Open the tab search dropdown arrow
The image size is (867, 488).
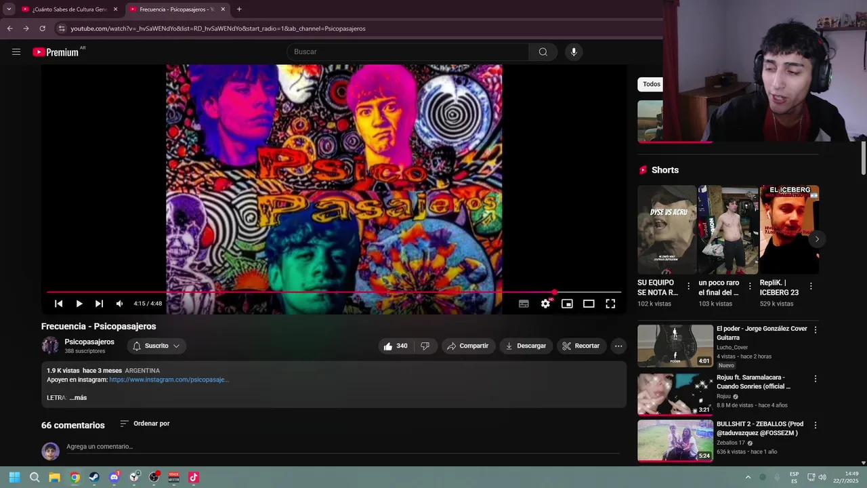tap(8, 9)
